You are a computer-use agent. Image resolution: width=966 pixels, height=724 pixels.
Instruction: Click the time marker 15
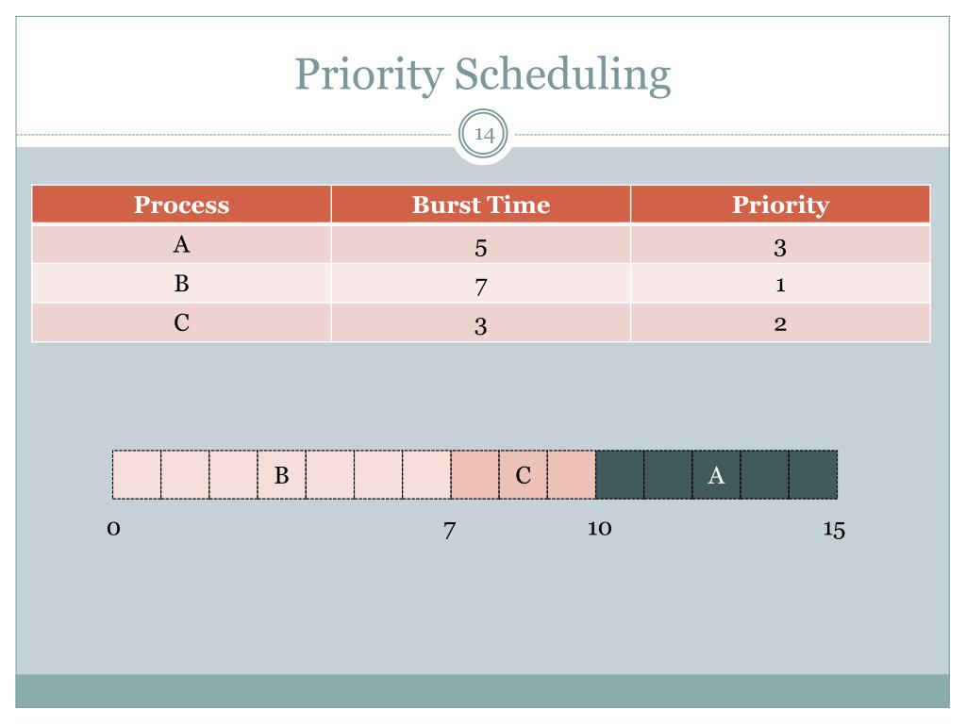tap(834, 530)
